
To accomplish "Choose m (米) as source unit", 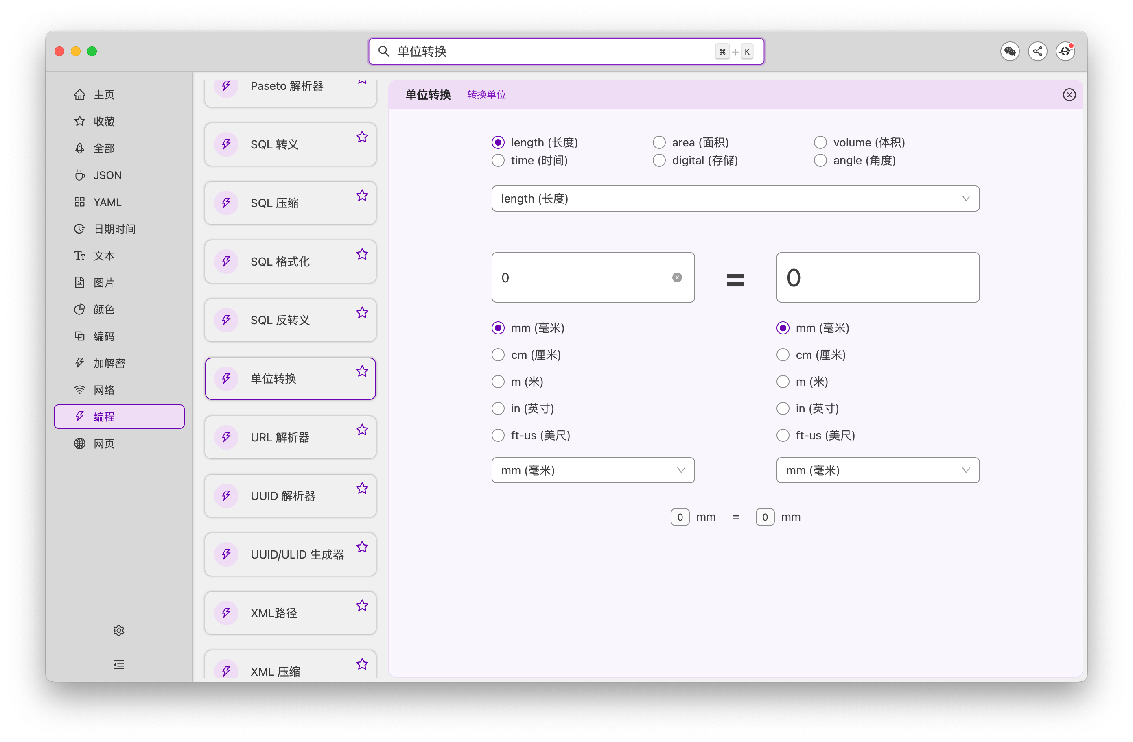I will [498, 382].
